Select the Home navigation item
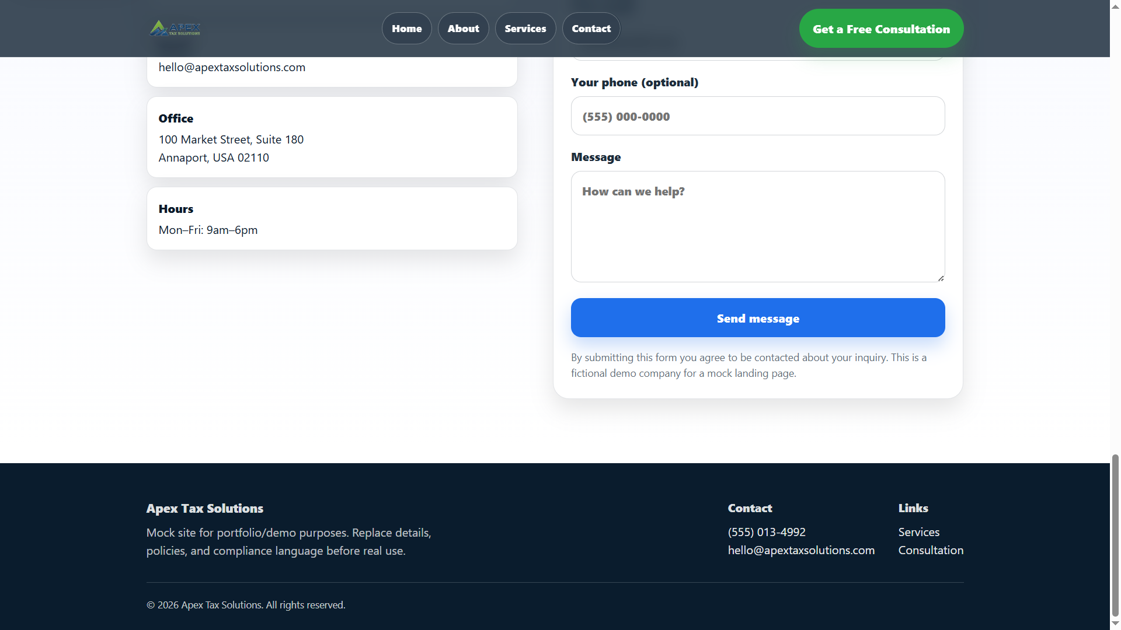This screenshot has height=630, width=1121. (406, 28)
